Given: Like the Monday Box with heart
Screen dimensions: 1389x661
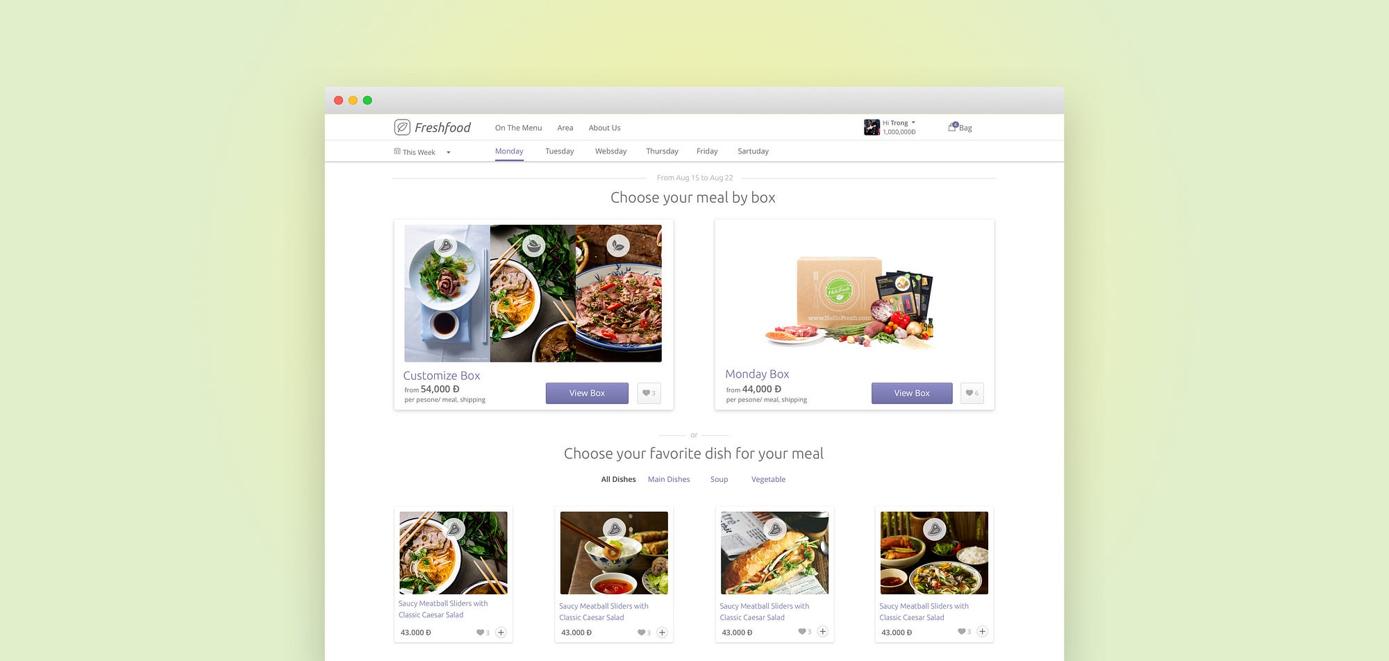Looking at the screenshot, I should (x=972, y=393).
